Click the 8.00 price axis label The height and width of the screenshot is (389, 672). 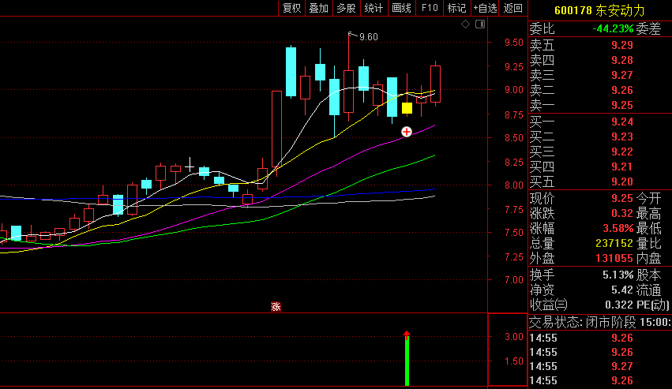click(514, 185)
